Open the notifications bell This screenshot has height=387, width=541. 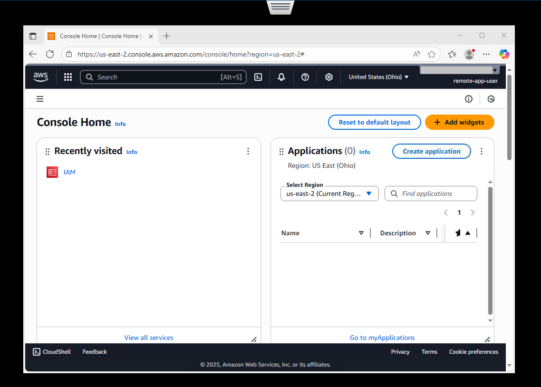[x=281, y=77]
